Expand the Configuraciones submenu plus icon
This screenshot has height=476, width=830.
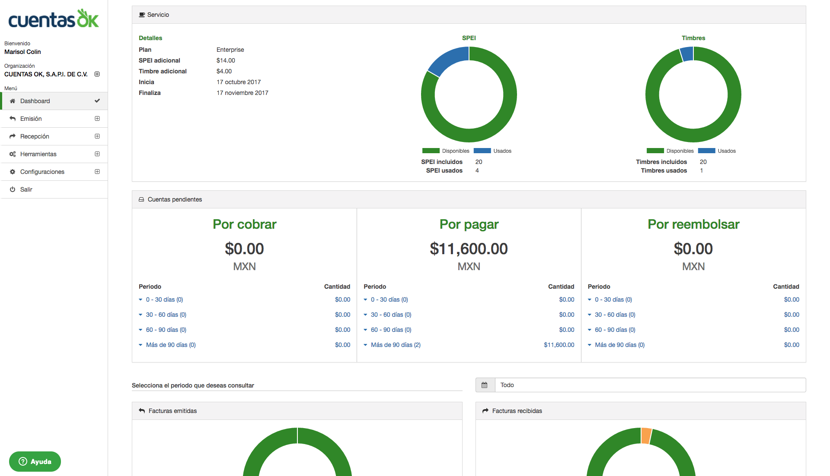click(97, 172)
